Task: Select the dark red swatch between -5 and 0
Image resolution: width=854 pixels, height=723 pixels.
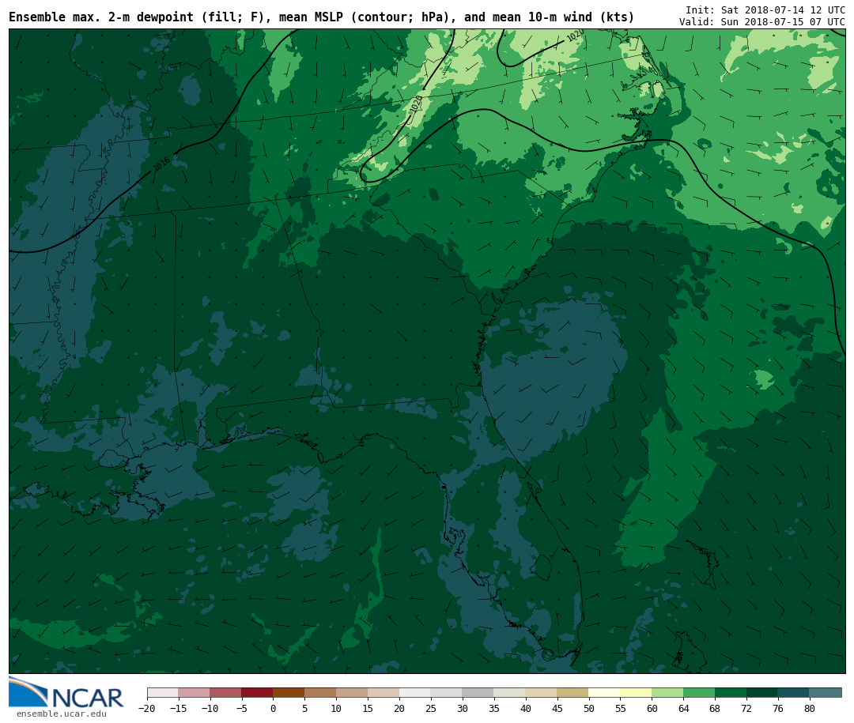Action: [257, 692]
